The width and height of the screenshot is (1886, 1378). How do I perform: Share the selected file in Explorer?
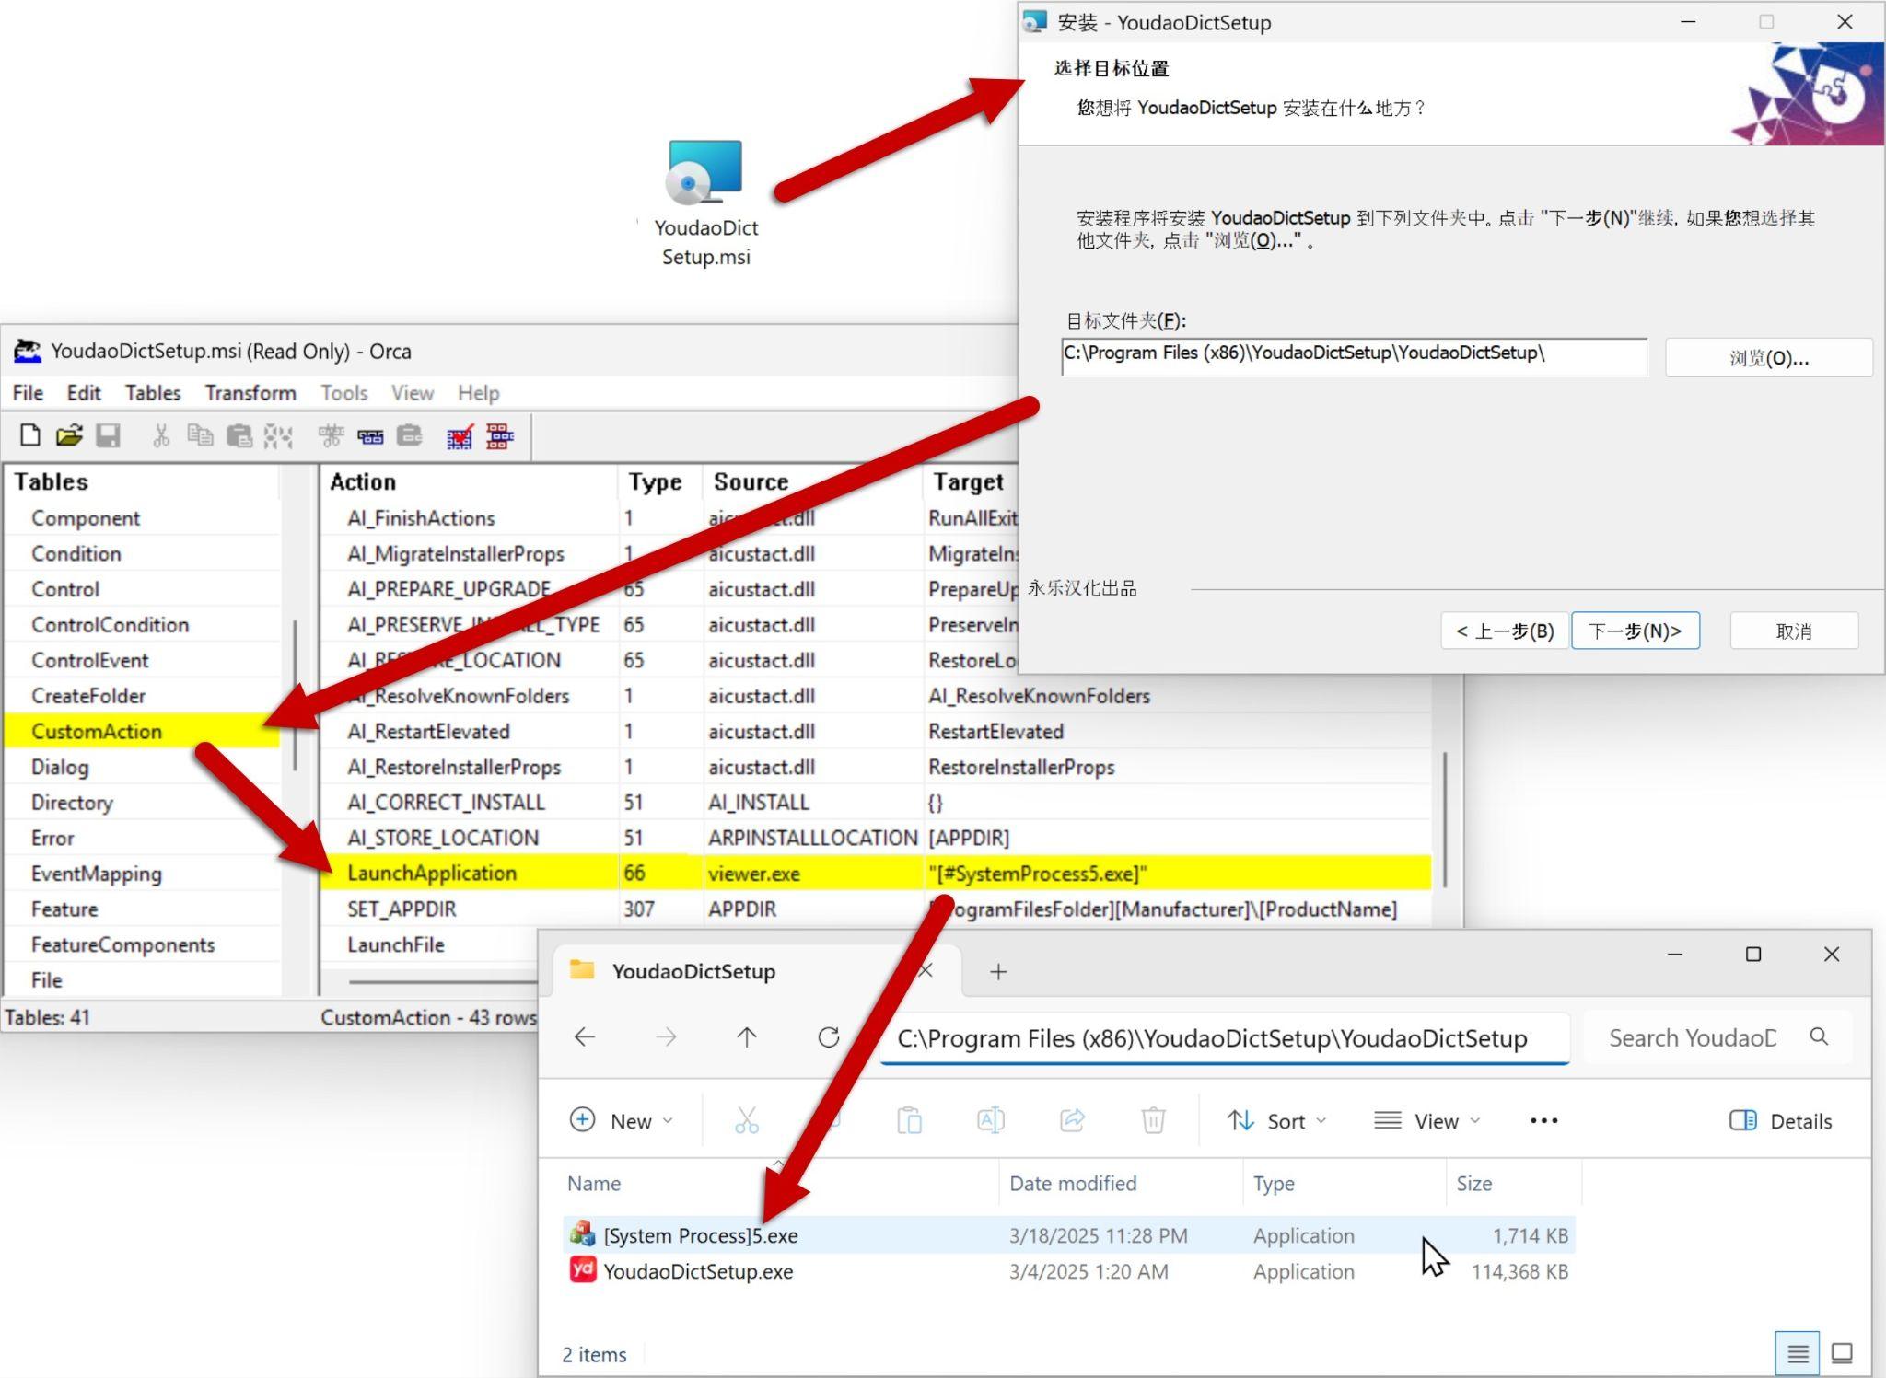coord(1071,1120)
